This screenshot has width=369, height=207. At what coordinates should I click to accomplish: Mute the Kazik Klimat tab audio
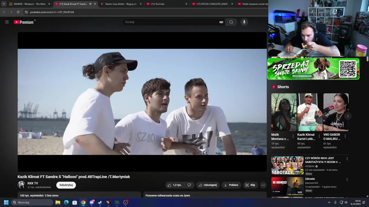tap(90, 4)
